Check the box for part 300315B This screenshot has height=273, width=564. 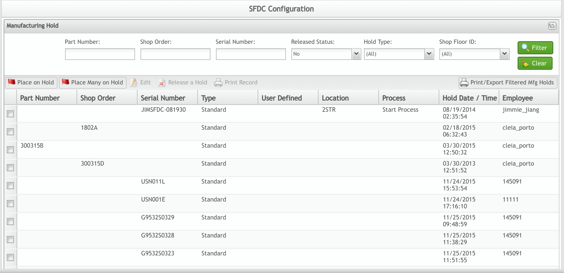(x=10, y=150)
